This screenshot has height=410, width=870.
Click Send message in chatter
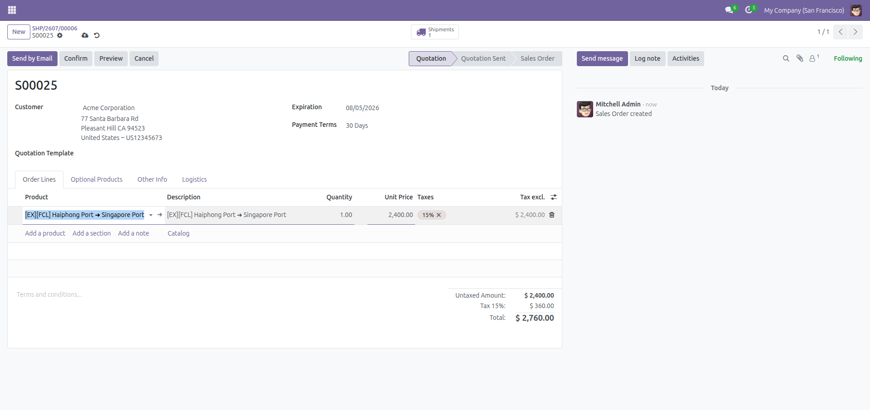click(602, 58)
